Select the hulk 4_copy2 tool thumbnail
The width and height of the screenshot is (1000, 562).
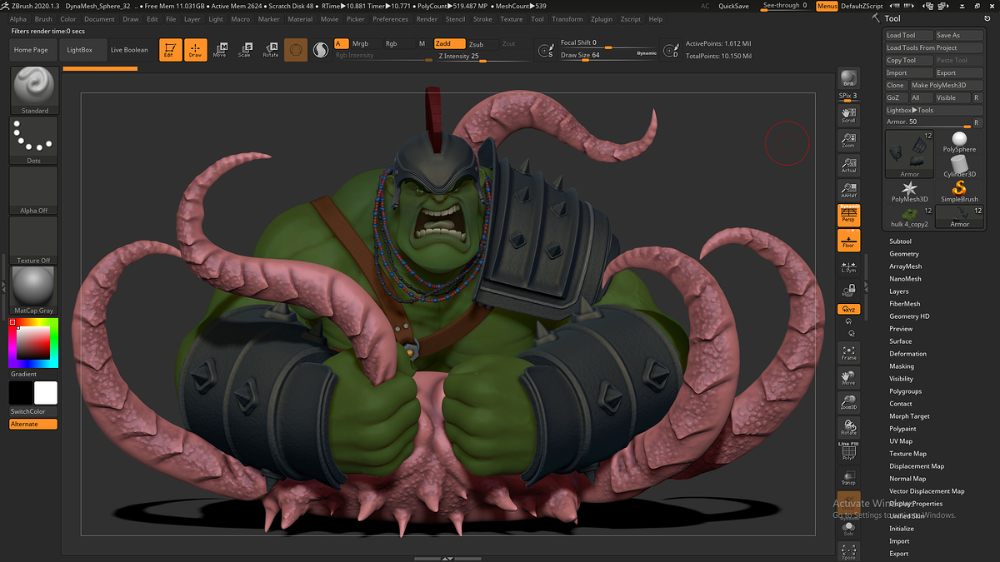[909, 216]
